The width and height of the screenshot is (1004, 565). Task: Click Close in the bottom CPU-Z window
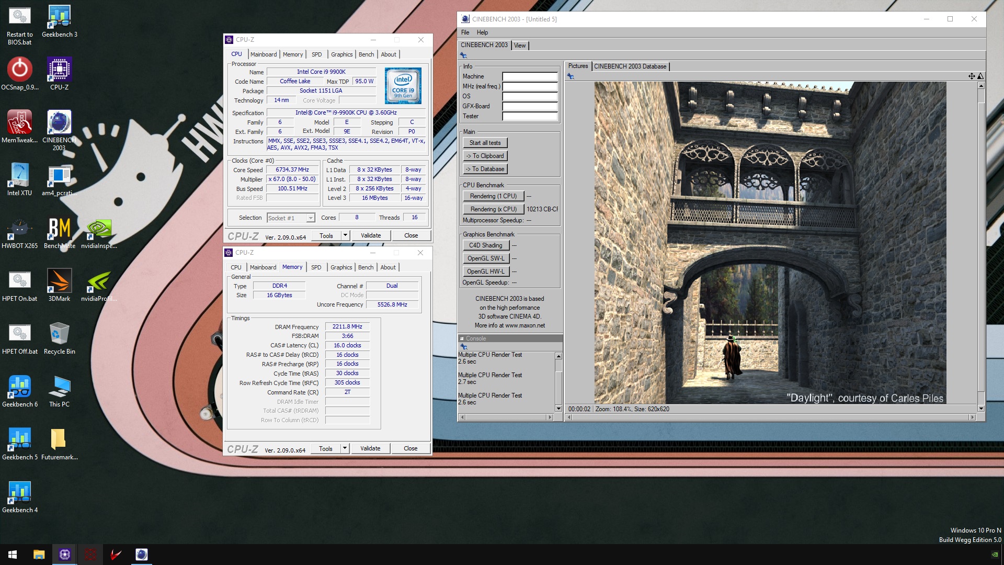(x=410, y=448)
